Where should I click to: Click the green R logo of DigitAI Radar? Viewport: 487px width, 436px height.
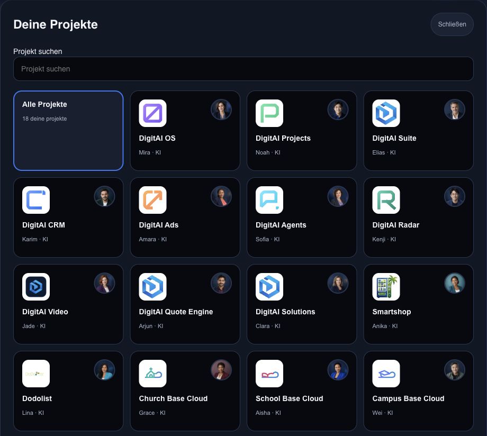386,200
